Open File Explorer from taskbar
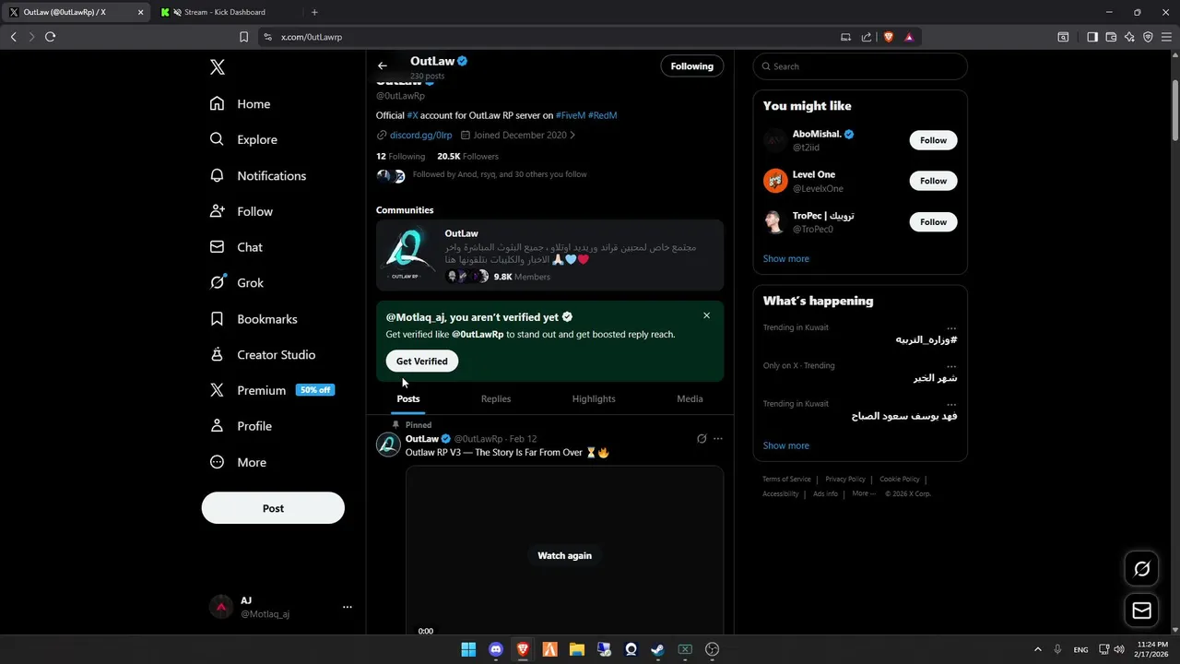The height and width of the screenshot is (664, 1180). (576, 649)
